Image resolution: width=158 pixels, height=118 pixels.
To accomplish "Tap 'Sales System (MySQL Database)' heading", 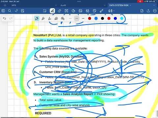I will (x=62, y=56).
